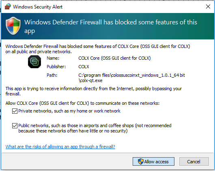
Task: Toggle via the Private networks label text
Action: [x=69, y=111]
